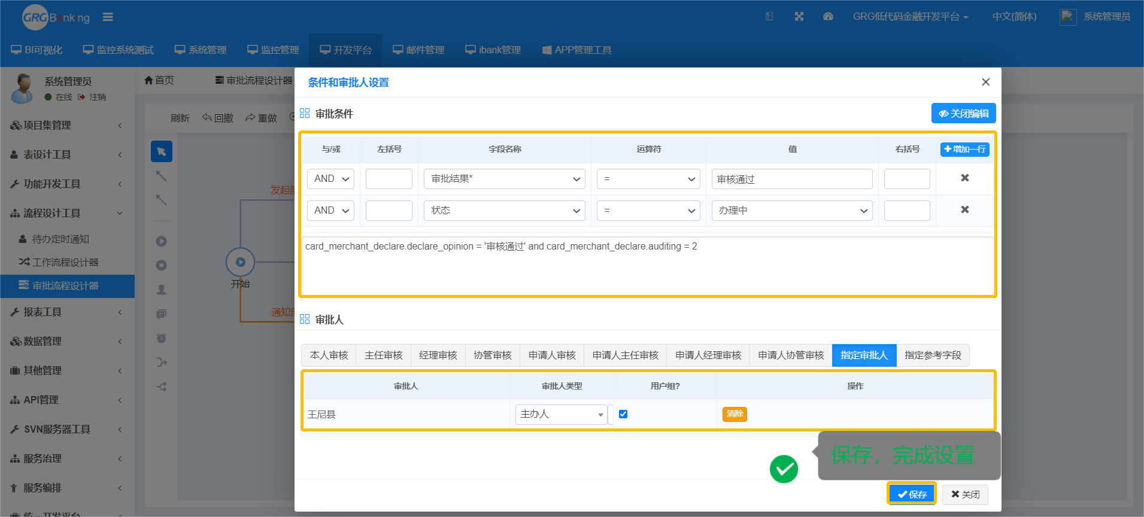Image resolution: width=1144 pixels, height=517 pixels.
Task: Open 工作流程设计器 in sidebar
Action: 67,262
